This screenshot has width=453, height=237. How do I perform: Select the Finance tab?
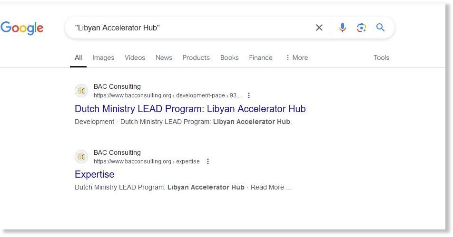[x=261, y=57]
